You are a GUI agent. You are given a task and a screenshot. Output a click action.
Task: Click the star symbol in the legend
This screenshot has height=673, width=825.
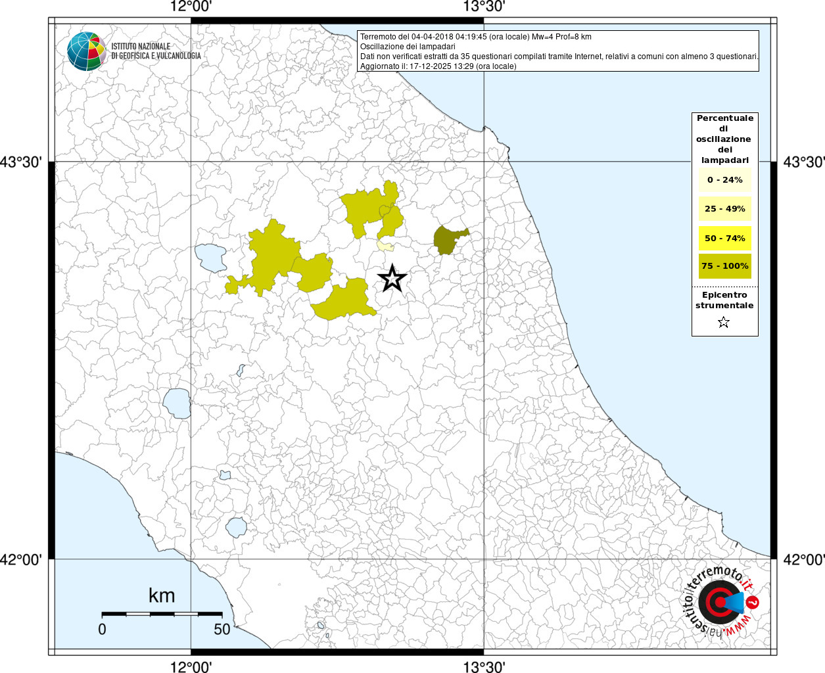coord(724,322)
